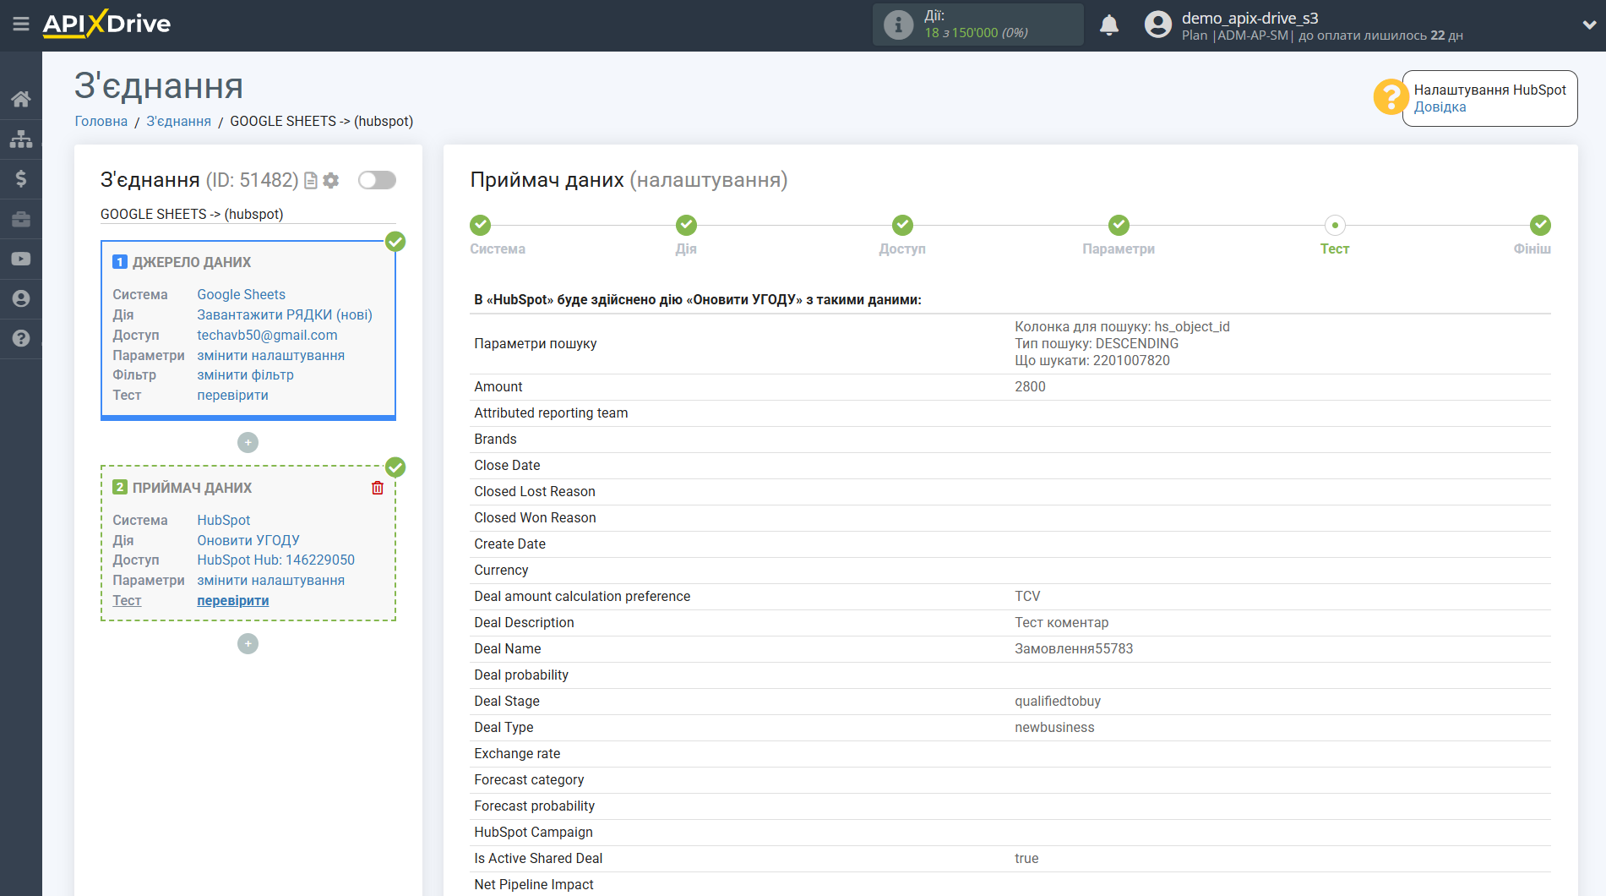Click змінити фільтр link
1606x896 pixels.
coord(246,374)
